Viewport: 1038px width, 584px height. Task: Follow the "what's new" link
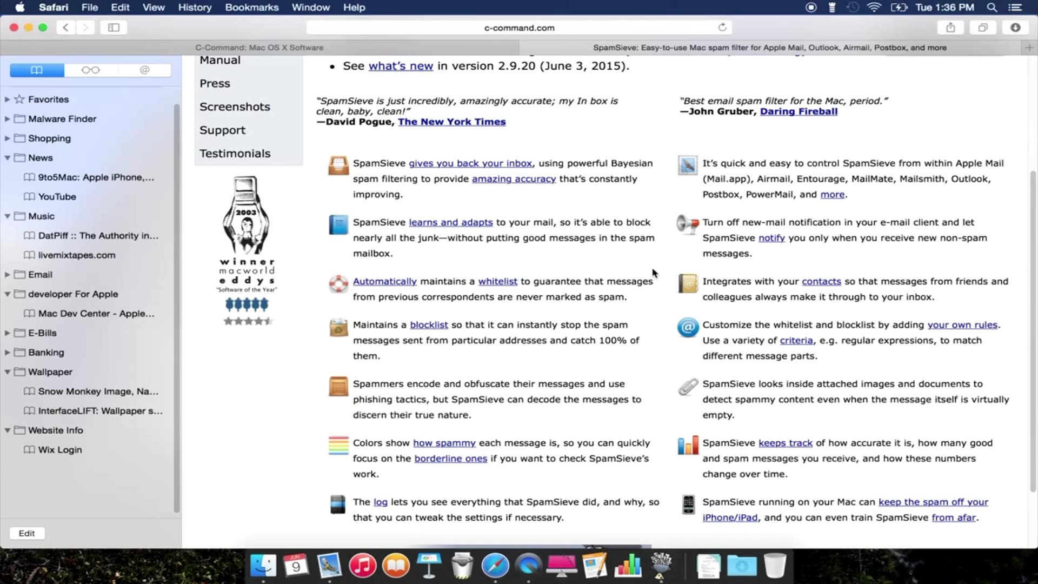click(401, 66)
